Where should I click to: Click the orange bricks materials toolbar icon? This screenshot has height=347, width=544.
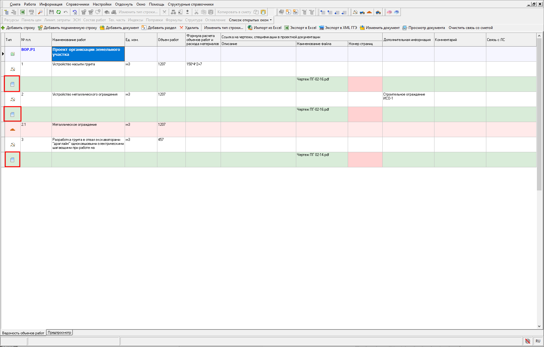[369, 12]
